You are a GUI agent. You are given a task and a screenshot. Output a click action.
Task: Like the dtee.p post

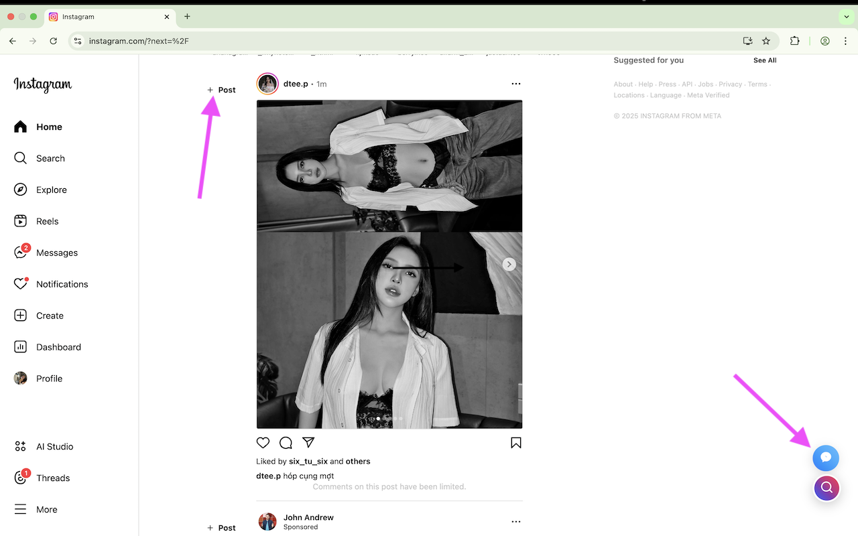(x=263, y=442)
